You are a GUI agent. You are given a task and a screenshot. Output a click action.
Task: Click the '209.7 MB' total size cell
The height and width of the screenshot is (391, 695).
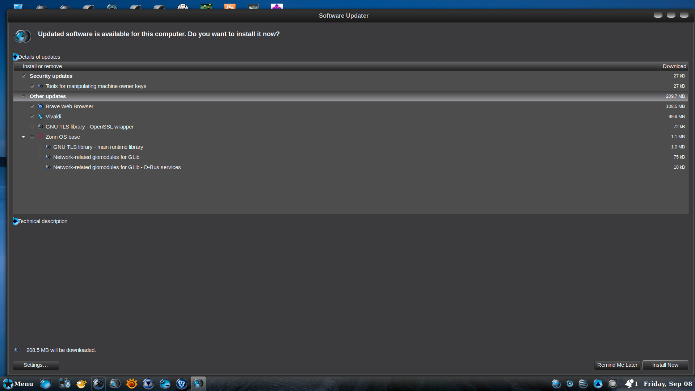pos(675,96)
